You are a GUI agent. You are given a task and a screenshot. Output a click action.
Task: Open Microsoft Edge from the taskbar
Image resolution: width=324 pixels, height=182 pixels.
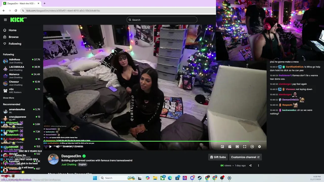click(170, 178)
